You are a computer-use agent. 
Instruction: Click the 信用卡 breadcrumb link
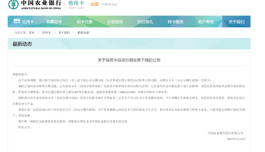point(46,33)
